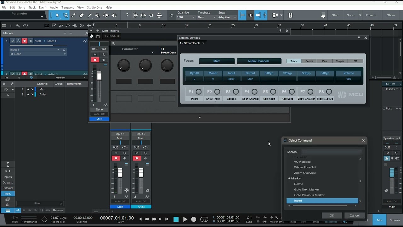Solo the Matt track in arrangement
This screenshot has width=403, height=227.
point(18,41)
